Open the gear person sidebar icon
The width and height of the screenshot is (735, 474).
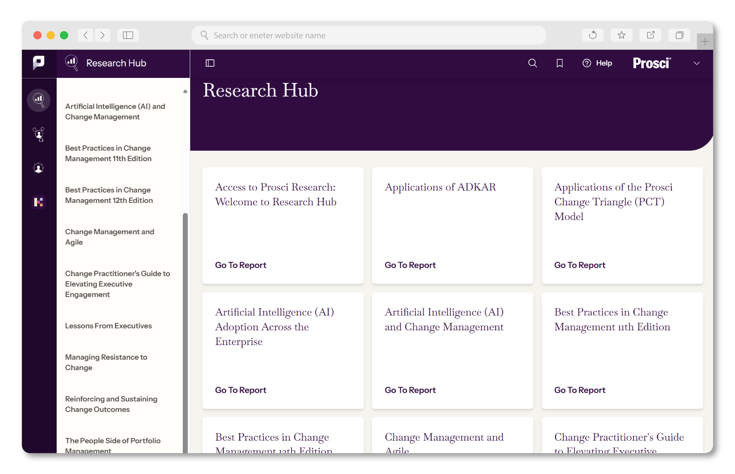tap(39, 168)
